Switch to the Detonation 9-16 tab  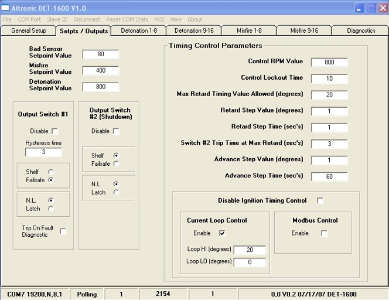pyautogui.click(x=194, y=30)
